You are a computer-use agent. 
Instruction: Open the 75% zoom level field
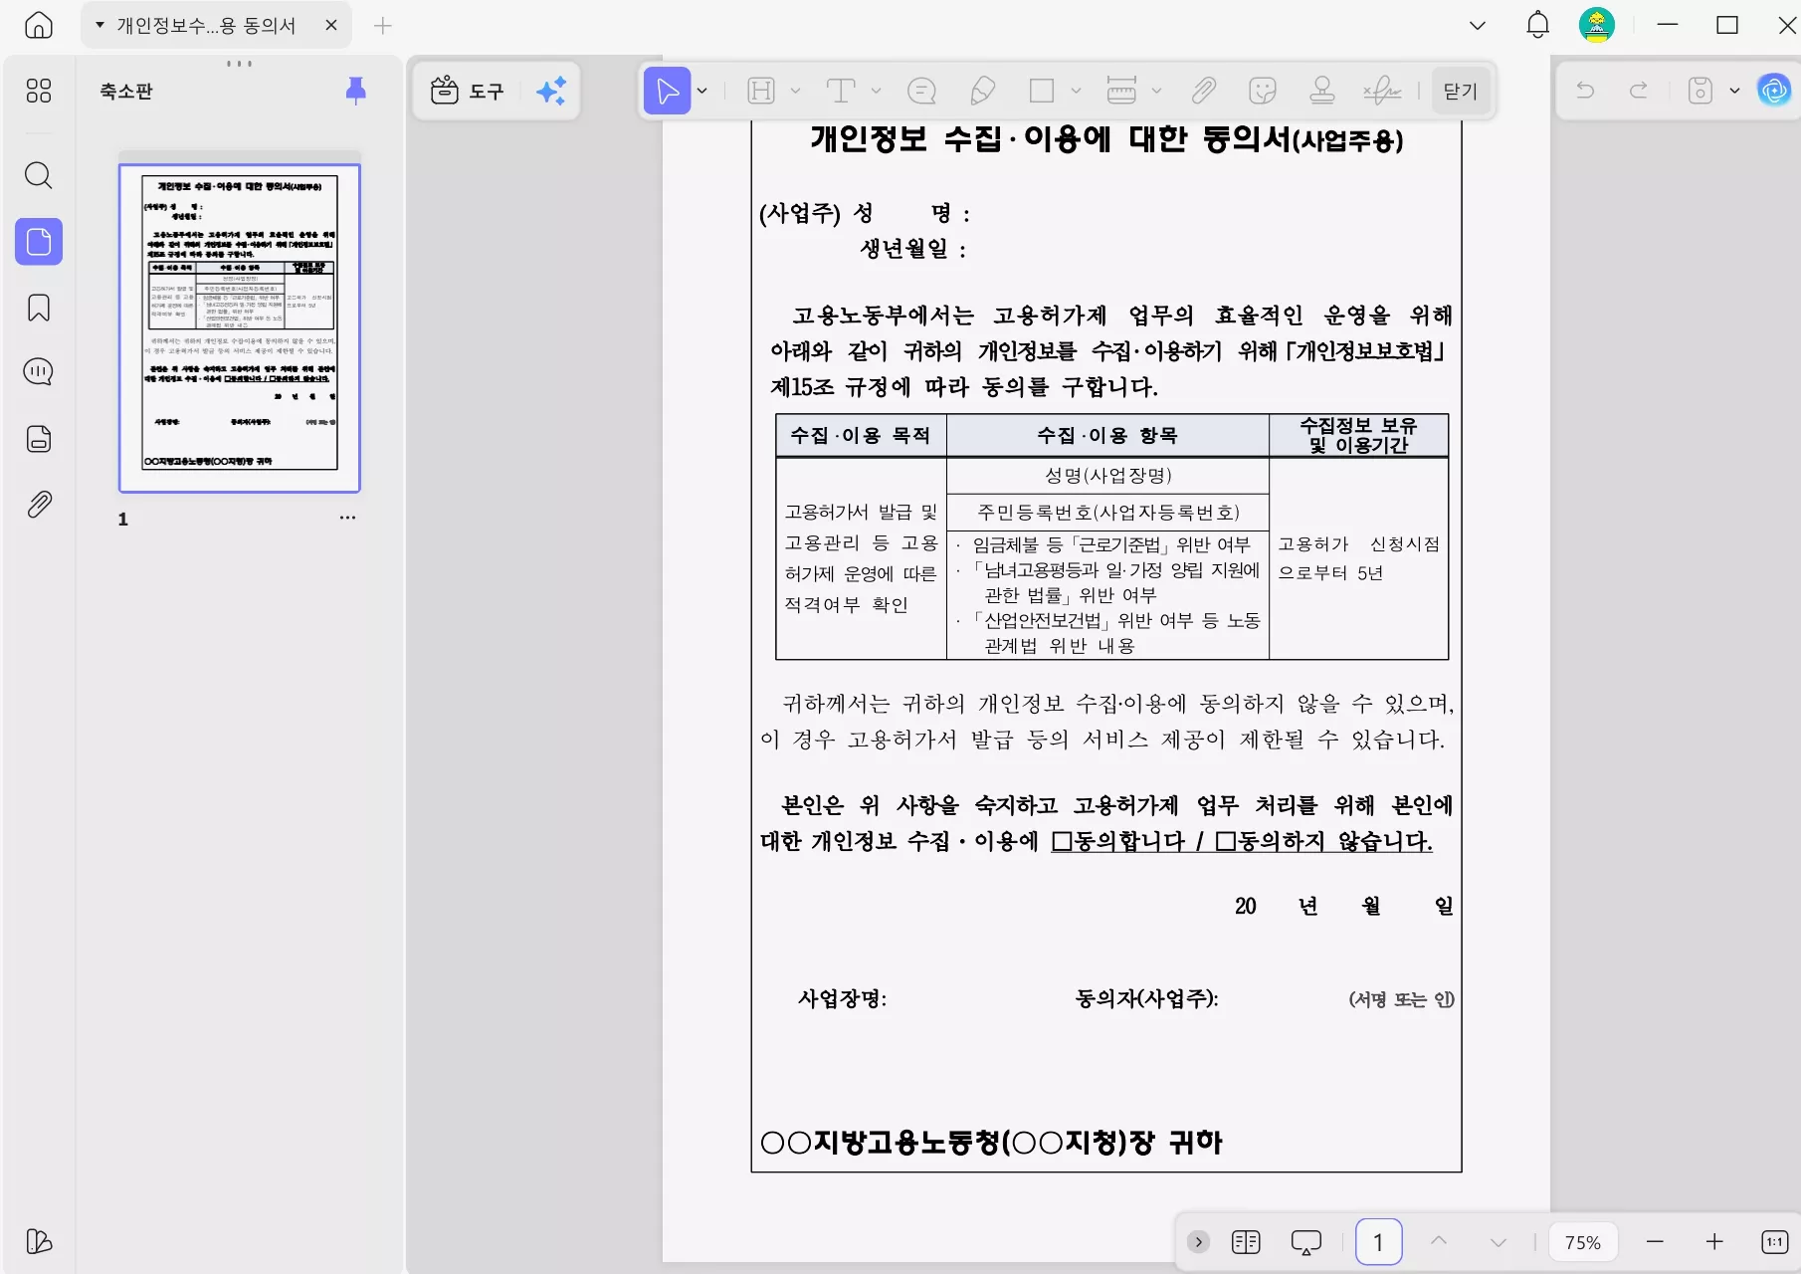pyautogui.click(x=1582, y=1242)
